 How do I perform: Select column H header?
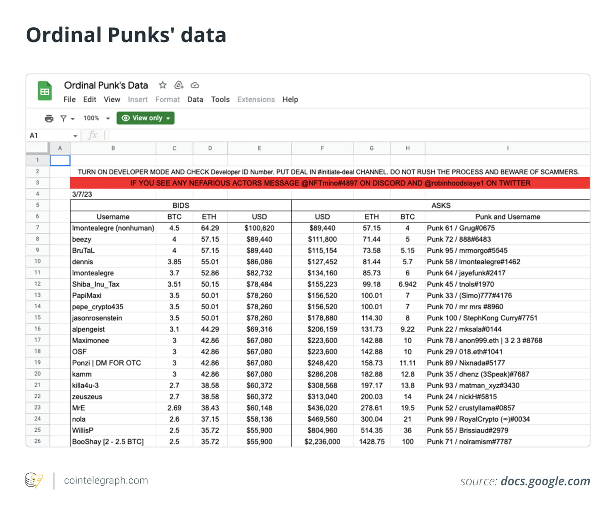click(407, 148)
